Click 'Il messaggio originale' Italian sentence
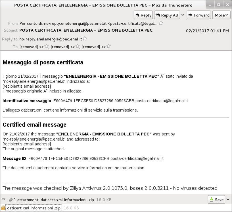Image resolution: width=232 pixels, height=212 pixels. 43,91
